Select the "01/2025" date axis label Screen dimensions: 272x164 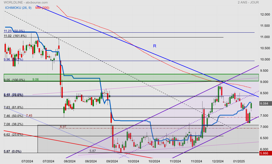[x=239, y=161]
